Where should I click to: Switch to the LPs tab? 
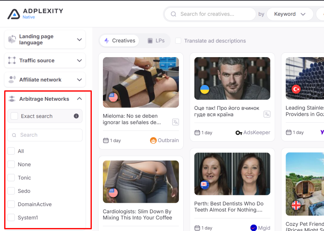tap(156, 41)
